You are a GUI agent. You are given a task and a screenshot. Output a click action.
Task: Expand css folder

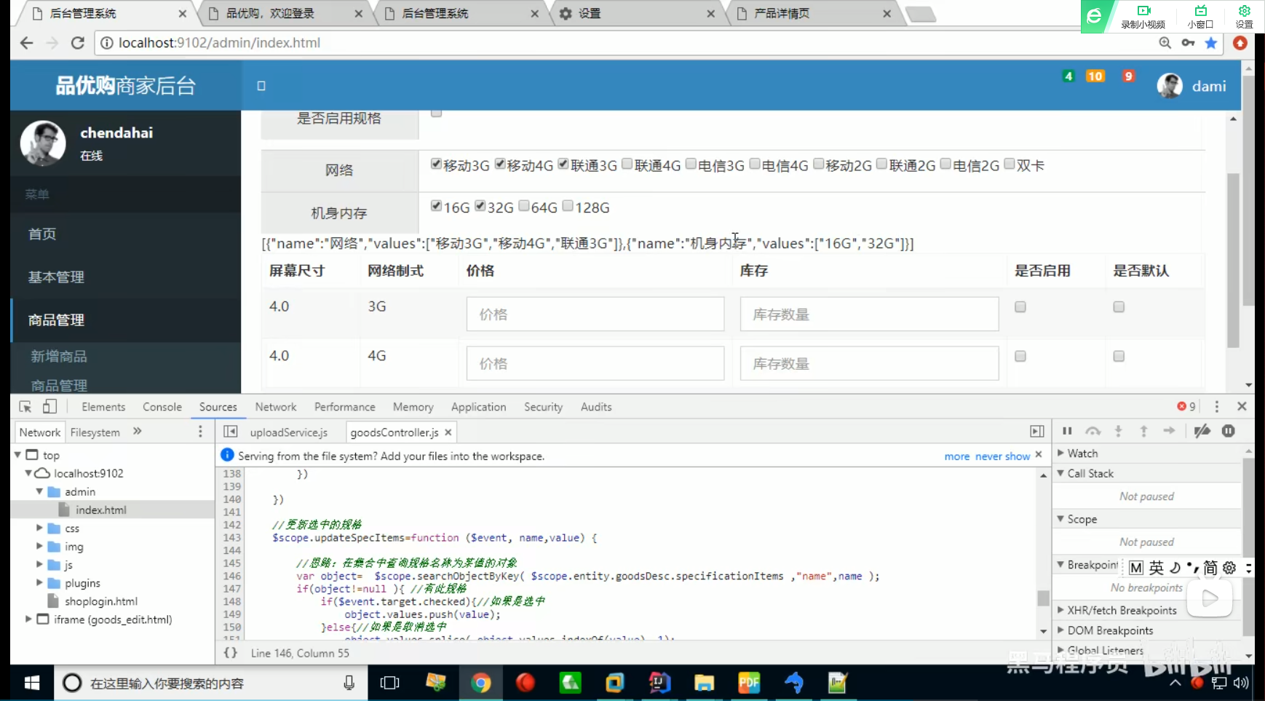[39, 528]
